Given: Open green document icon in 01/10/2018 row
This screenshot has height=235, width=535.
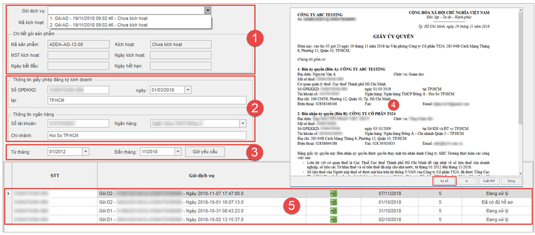Looking at the screenshot, I should [x=333, y=202].
